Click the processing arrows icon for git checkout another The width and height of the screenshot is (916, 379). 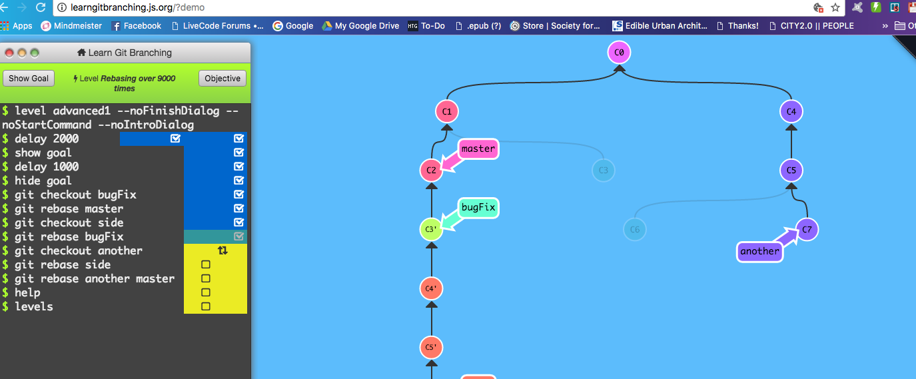223,250
